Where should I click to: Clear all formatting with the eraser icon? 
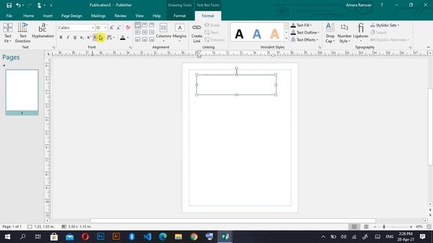128,28
